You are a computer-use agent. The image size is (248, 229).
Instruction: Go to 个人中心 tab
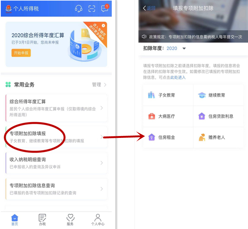(x=98, y=220)
